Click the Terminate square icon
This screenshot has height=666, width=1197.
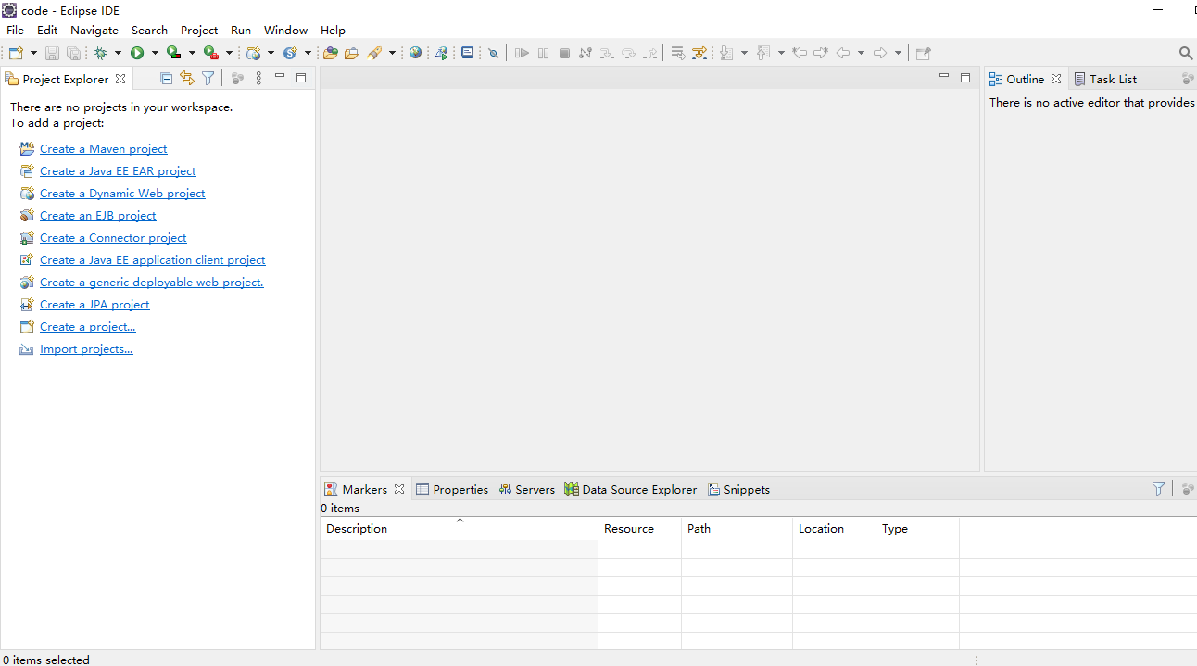tap(564, 53)
